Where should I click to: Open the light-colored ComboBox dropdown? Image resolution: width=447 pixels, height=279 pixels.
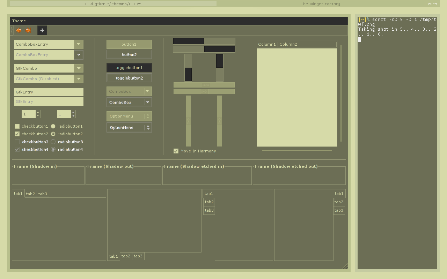pos(129,91)
